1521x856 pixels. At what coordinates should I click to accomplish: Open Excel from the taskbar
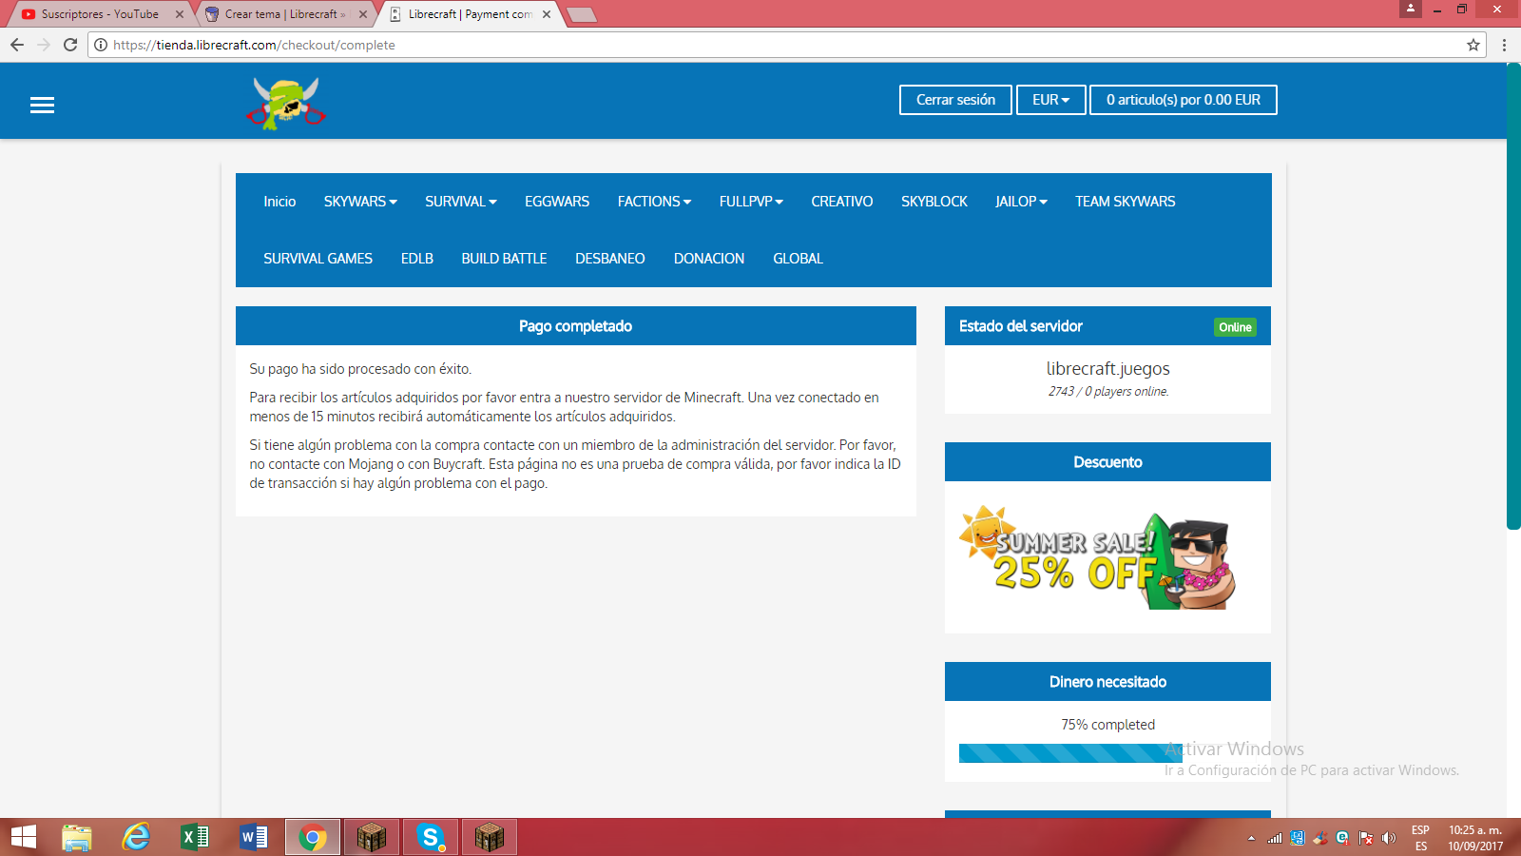(195, 837)
